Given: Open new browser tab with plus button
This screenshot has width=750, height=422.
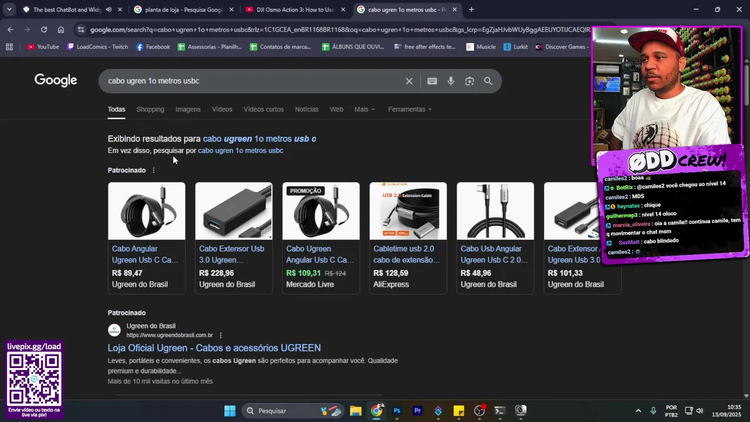Looking at the screenshot, I should [x=471, y=9].
